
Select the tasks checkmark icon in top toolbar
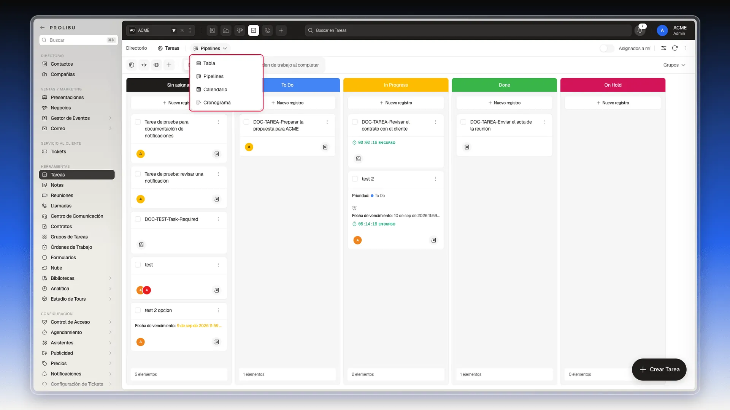[x=254, y=30]
